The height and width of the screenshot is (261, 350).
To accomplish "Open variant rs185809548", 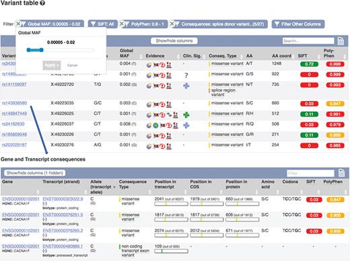I will click(x=14, y=135).
